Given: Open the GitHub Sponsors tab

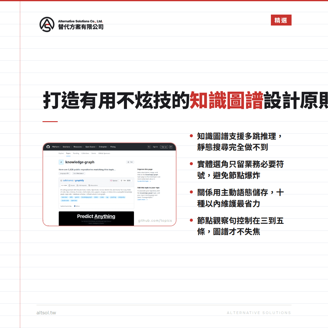Looking at the screenshot, I should pyautogui.click(x=104, y=153).
